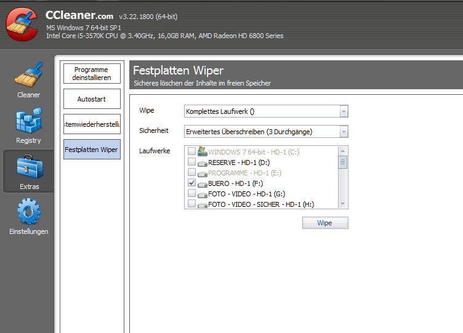Click drive icon next to PROGRAMME (E:)
The width and height of the screenshot is (463, 333).
tap(203, 174)
